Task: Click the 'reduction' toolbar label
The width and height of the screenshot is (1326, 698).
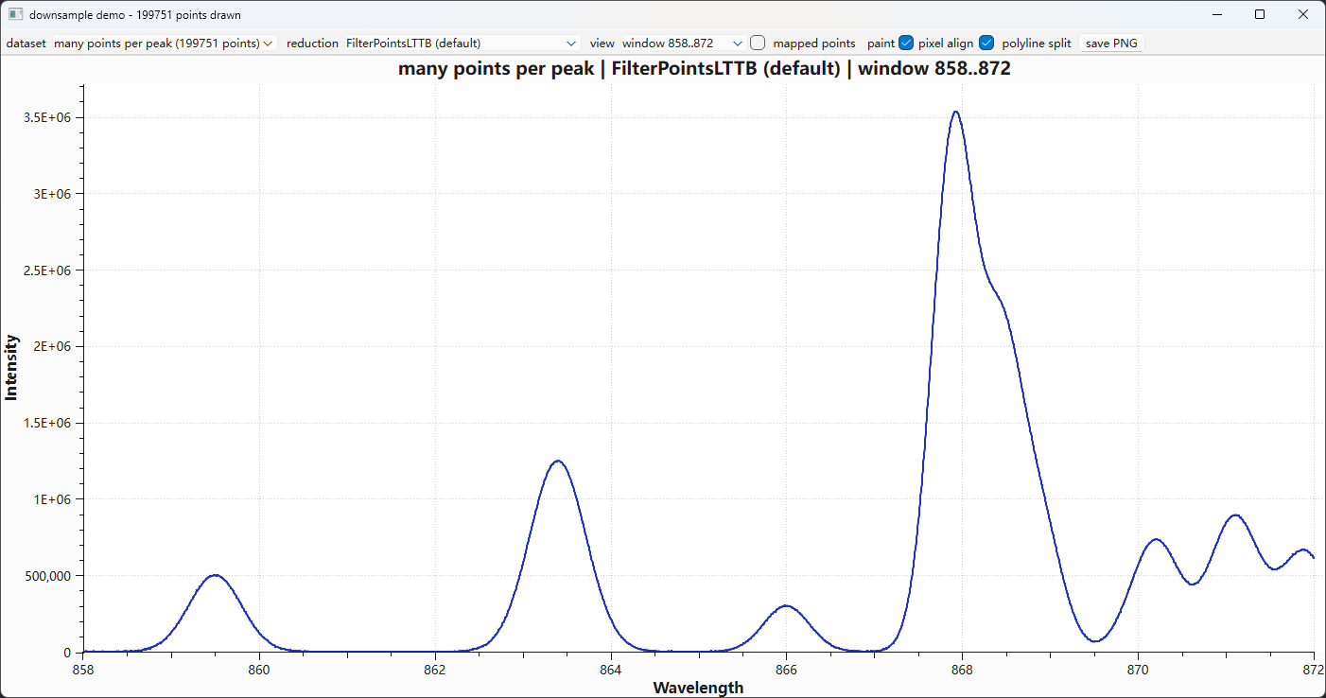Action: [312, 43]
